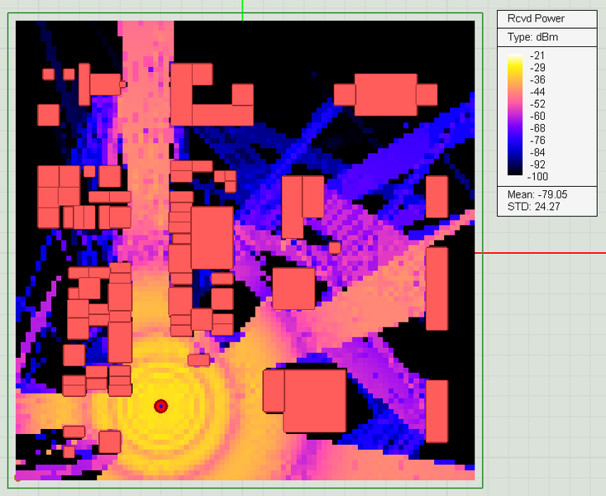The image size is (606, 496).
Task: Click the red transmitter marker on the map
Action: (160, 407)
